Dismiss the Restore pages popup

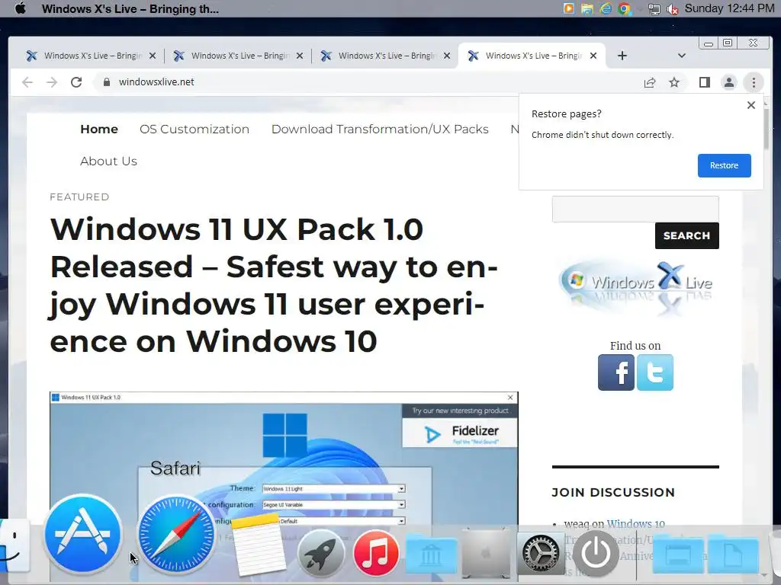[x=751, y=105]
